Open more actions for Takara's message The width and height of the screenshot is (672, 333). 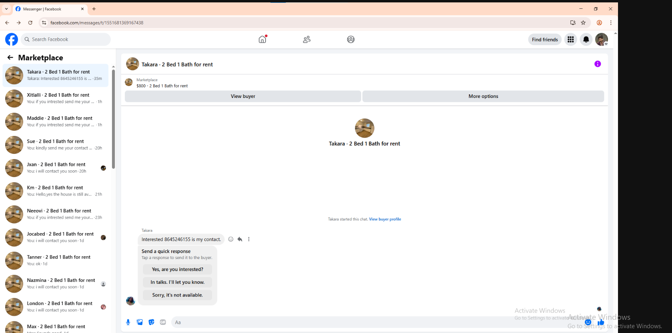click(x=249, y=239)
